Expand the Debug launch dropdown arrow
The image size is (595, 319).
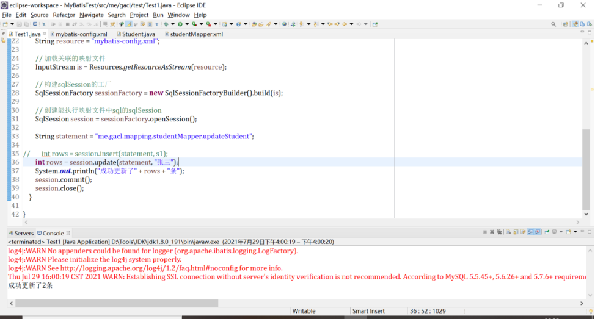(173, 24)
